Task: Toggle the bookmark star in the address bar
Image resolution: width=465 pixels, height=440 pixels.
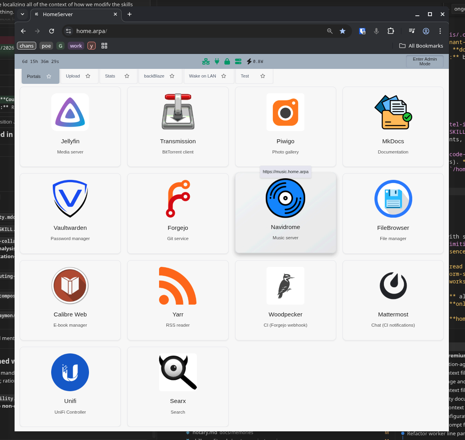Action: tap(343, 31)
